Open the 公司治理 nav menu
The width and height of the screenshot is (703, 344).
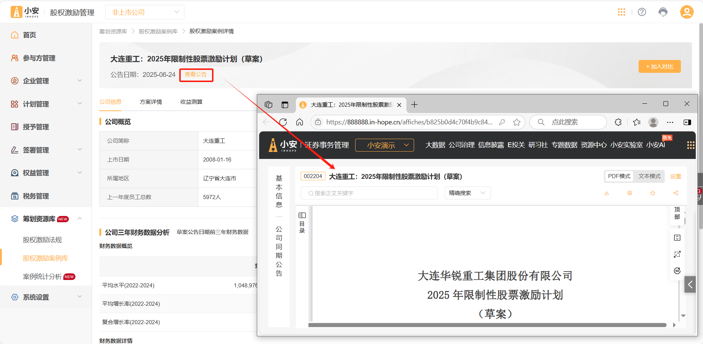(x=462, y=145)
